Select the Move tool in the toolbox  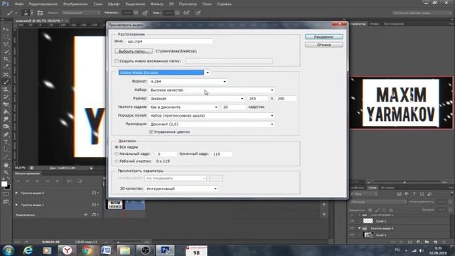click(x=6, y=29)
